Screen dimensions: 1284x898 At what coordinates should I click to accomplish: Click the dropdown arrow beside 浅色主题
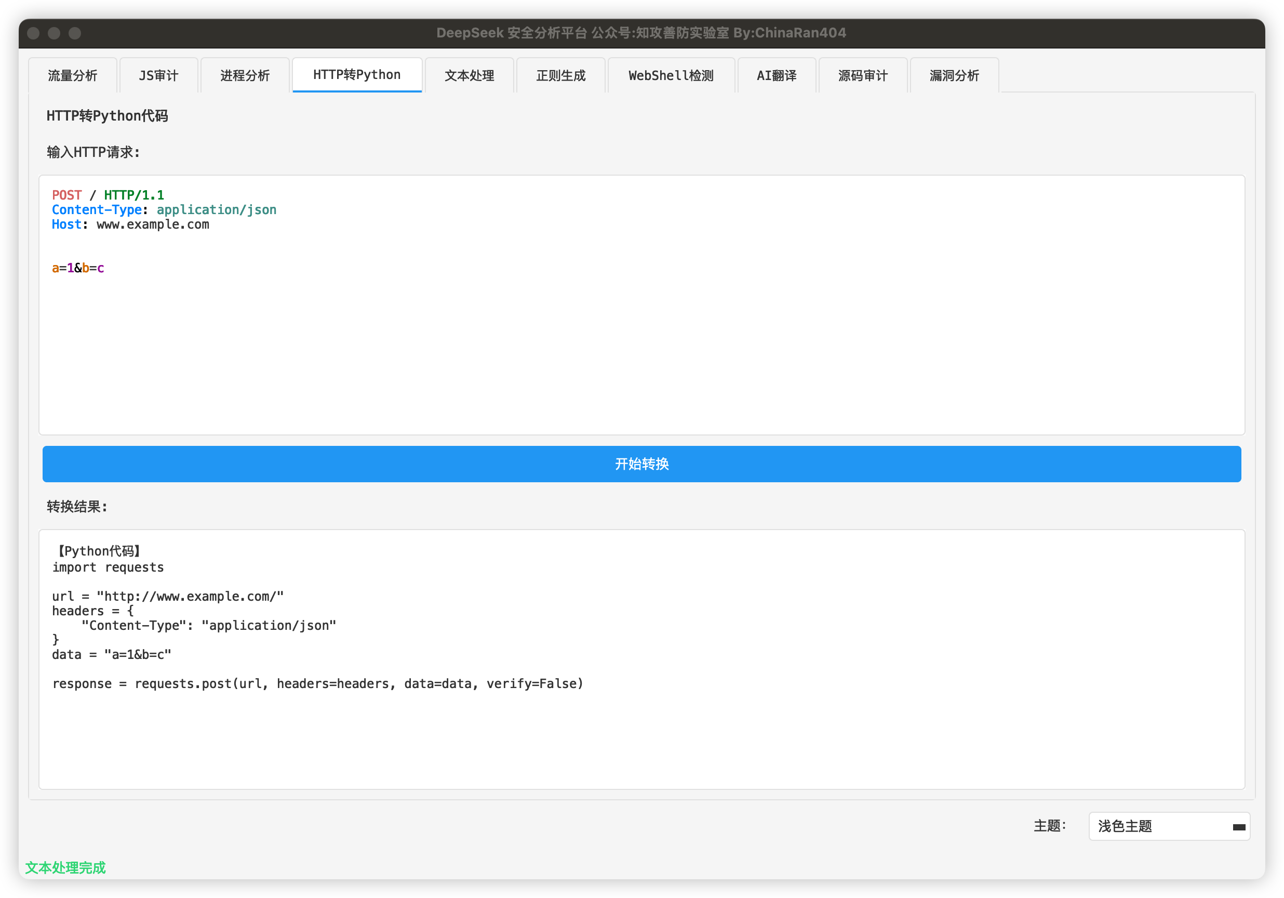(x=1238, y=827)
